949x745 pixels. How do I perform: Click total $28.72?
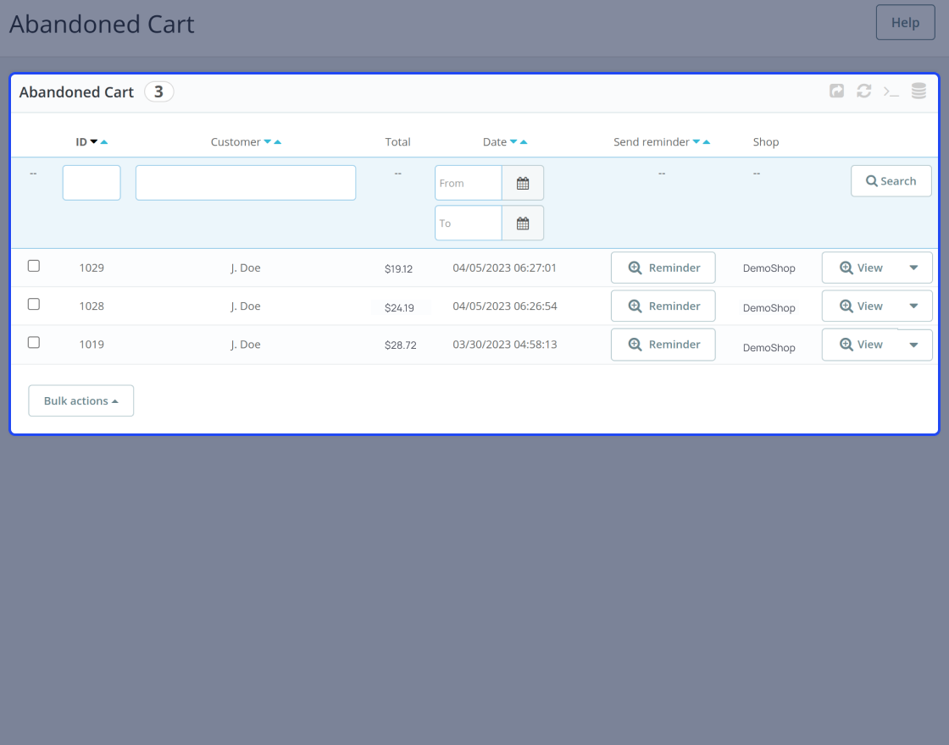tap(401, 345)
